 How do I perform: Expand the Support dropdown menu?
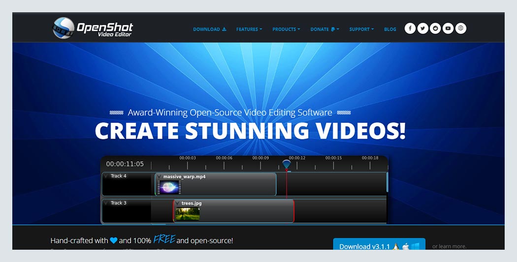pyautogui.click(x=362, y=29)
